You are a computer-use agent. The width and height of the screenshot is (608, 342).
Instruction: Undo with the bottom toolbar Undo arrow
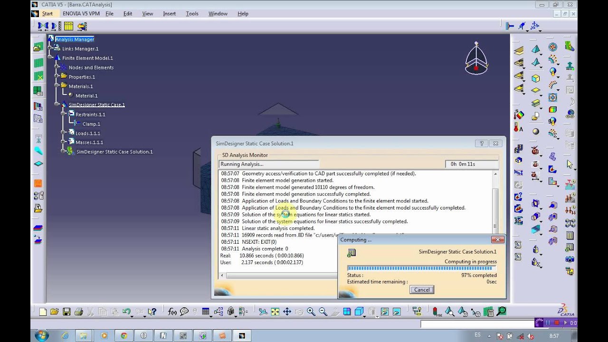tap(126, 312)
